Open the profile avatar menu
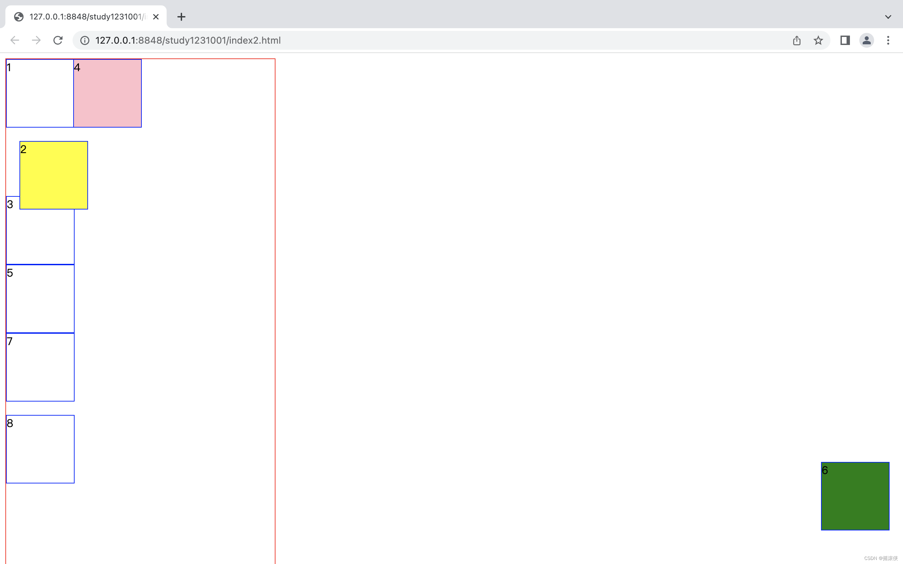Viewport: 903px width, 564px height. point(866,40)
